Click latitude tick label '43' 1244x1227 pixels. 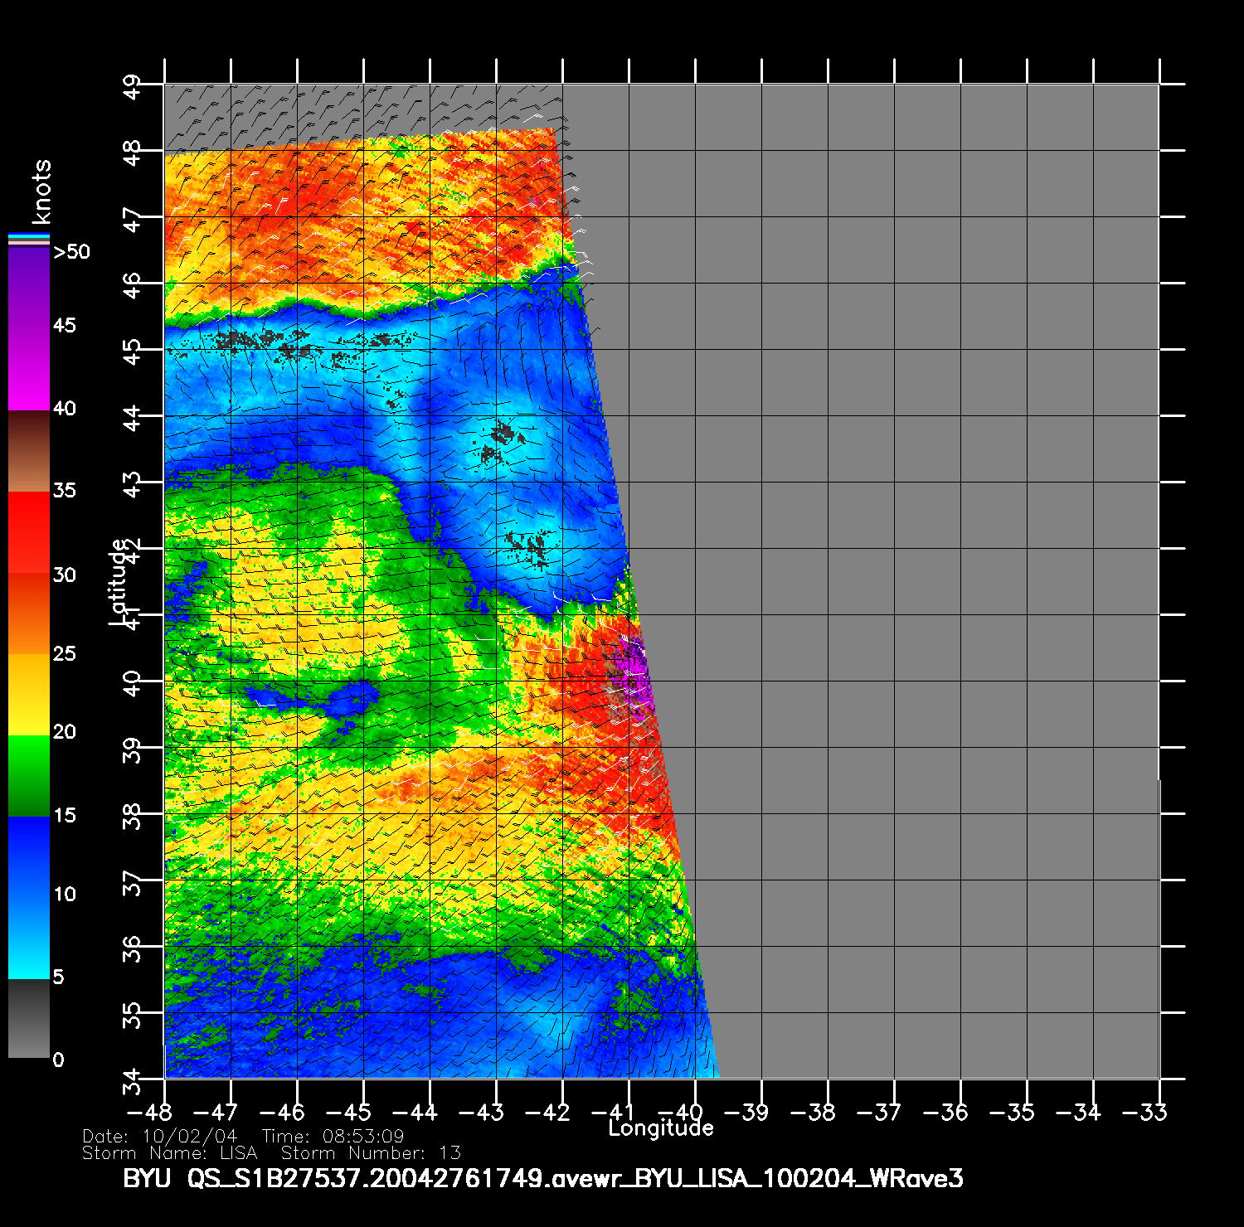tap(132, 485)
